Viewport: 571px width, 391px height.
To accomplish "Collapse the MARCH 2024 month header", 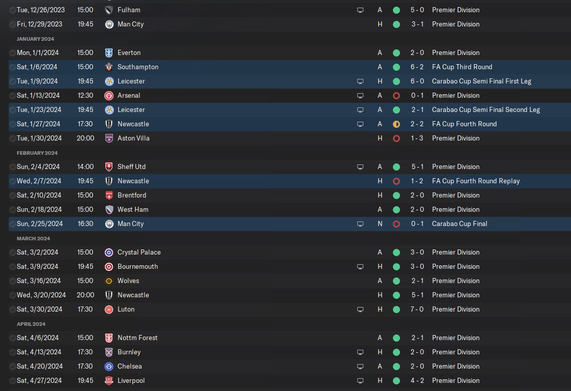I will pos(33,238).
